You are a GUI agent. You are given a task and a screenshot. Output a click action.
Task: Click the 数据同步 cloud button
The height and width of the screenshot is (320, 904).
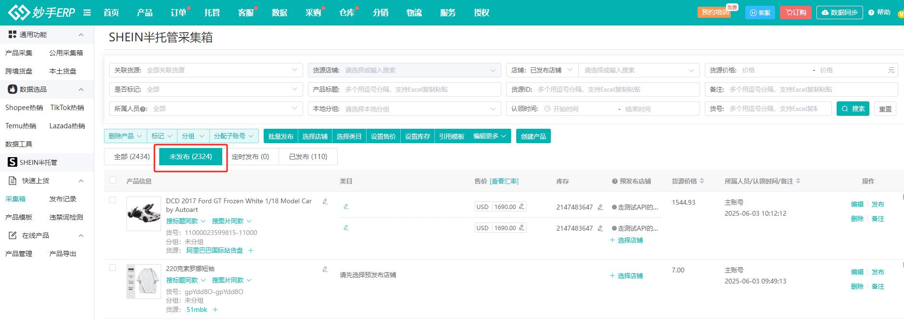coord(840,12)
